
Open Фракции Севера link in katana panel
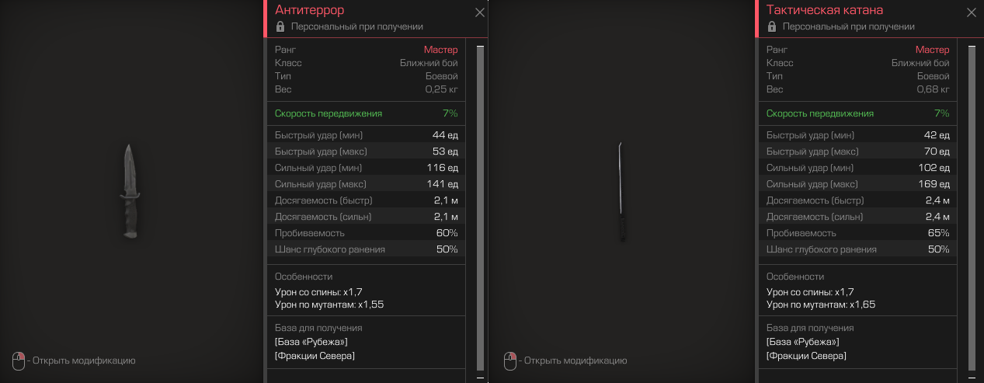[x=806, y=356]
